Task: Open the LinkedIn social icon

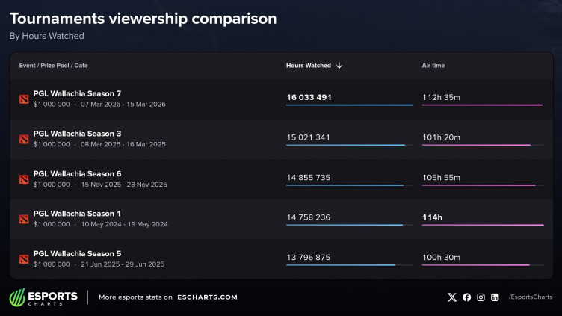Action: pyautogui.click(x=495, y=297)
